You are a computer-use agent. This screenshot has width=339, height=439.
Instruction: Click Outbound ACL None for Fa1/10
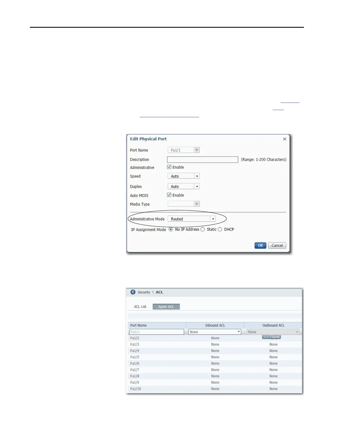[273, 389]
